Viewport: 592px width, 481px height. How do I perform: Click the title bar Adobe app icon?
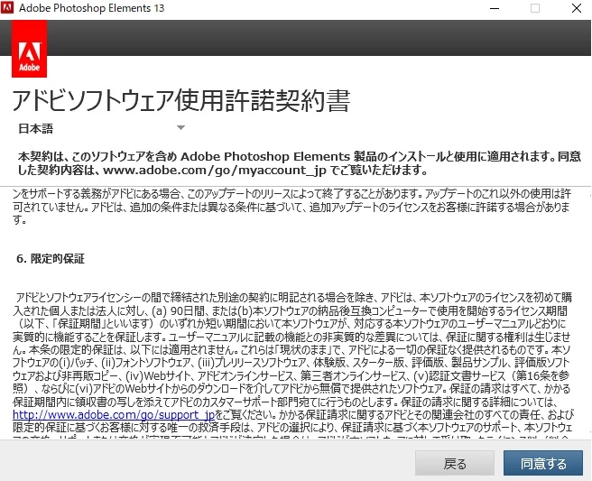pyautogui.click(x=7, y=7)
